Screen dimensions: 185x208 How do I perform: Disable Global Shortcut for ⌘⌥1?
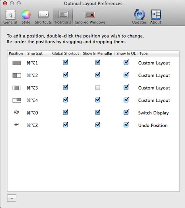pyautogui.click(x=65, y=62)
